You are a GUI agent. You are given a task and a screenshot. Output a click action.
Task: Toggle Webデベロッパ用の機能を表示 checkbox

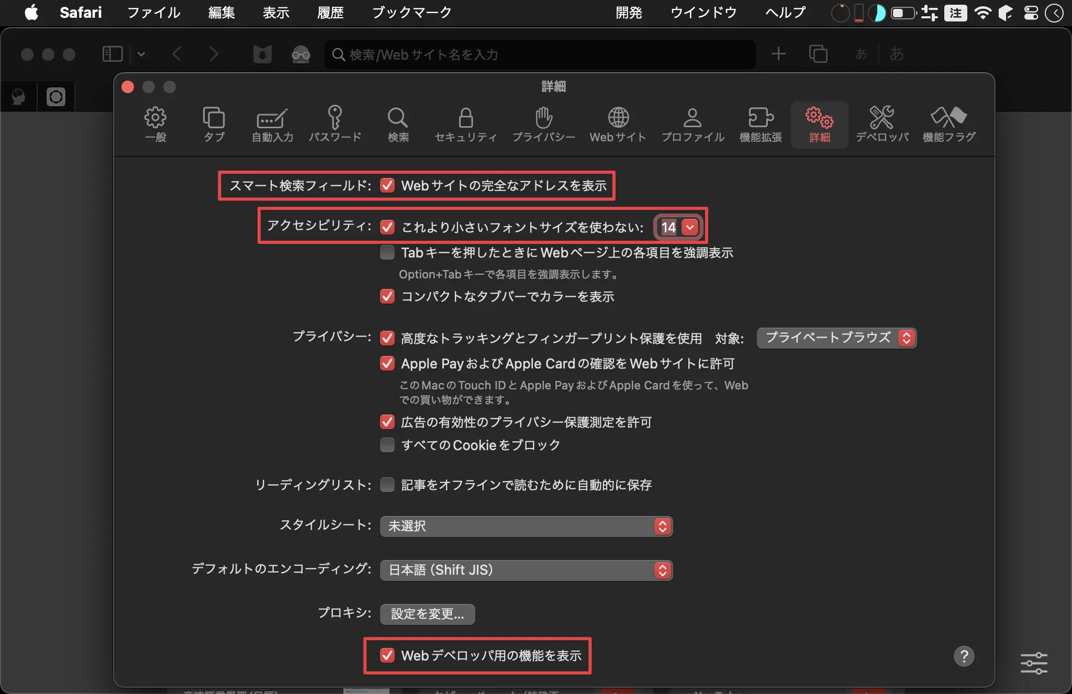click(x=387, y=655)
